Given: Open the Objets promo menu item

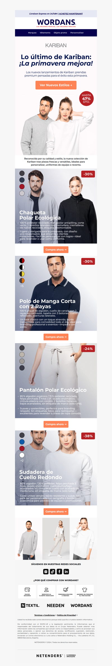Looking at the screenshot, I should [60, 33].
